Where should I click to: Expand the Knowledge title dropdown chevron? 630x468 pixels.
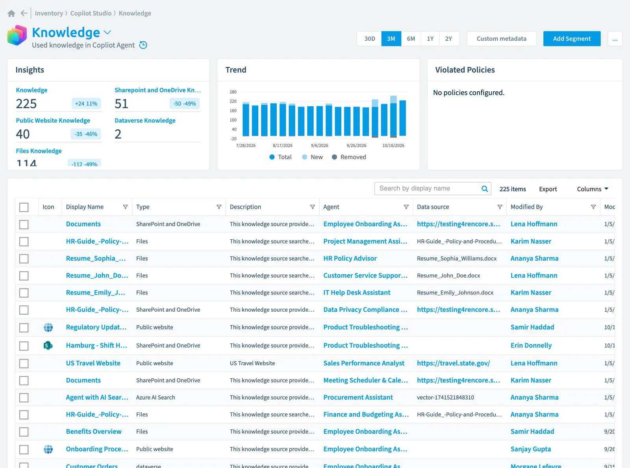pyautogui.click(x=107, y=32)
